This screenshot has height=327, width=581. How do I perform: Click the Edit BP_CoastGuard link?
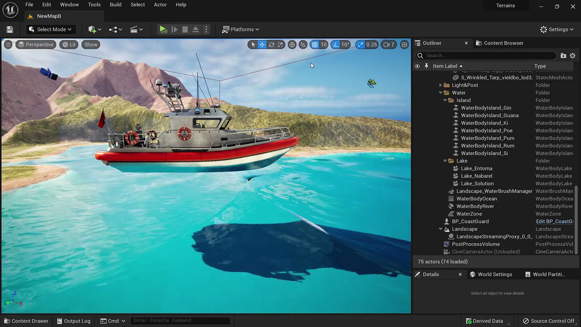[x=554, y=221]
